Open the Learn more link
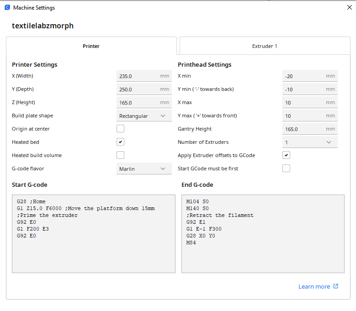This screenshot has height=311, width=356. coord(314,286)
